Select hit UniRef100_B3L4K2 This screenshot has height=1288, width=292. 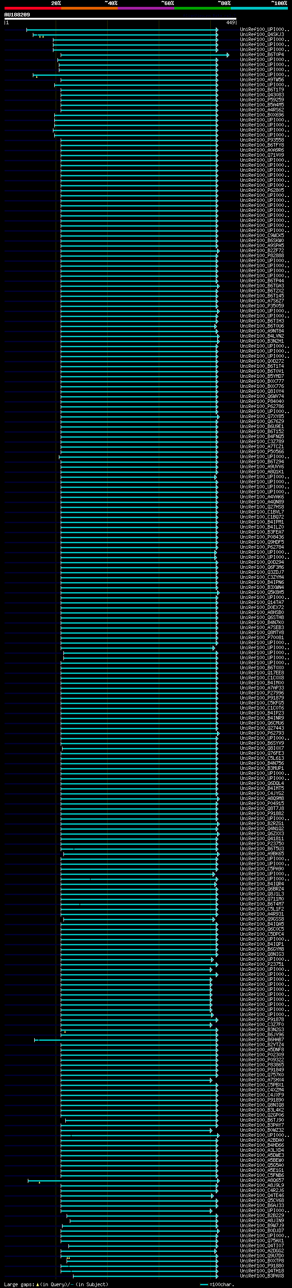tap(262, 1109)
